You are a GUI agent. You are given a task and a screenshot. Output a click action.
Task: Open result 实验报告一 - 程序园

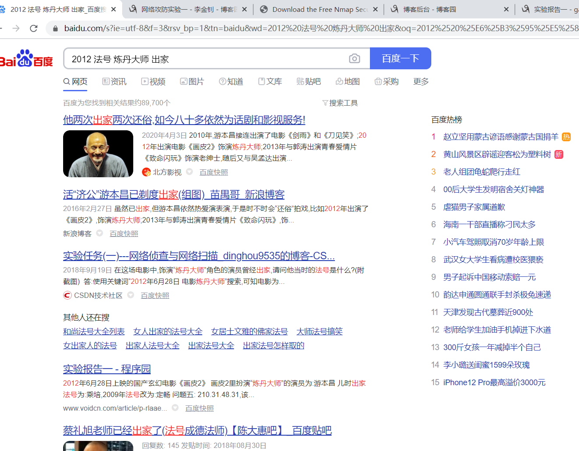click(107, 369)
